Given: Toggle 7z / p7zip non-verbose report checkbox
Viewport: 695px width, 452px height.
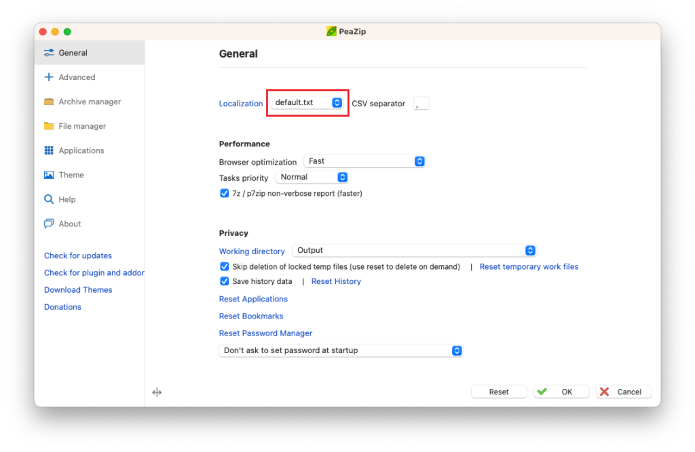Looking at the screenshot, I should click(224, 193).
